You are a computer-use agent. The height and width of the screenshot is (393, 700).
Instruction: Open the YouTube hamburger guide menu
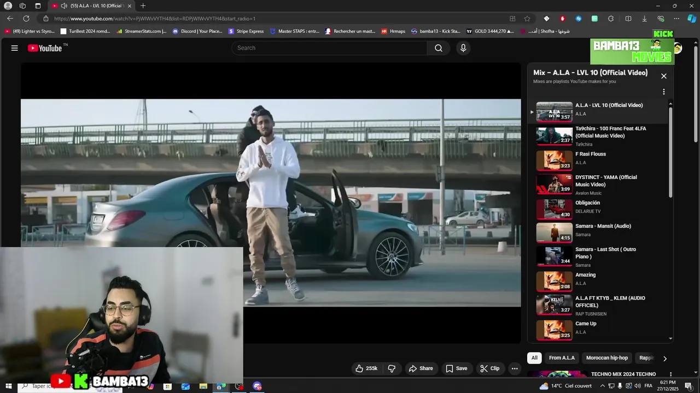(x=15, y=48)
